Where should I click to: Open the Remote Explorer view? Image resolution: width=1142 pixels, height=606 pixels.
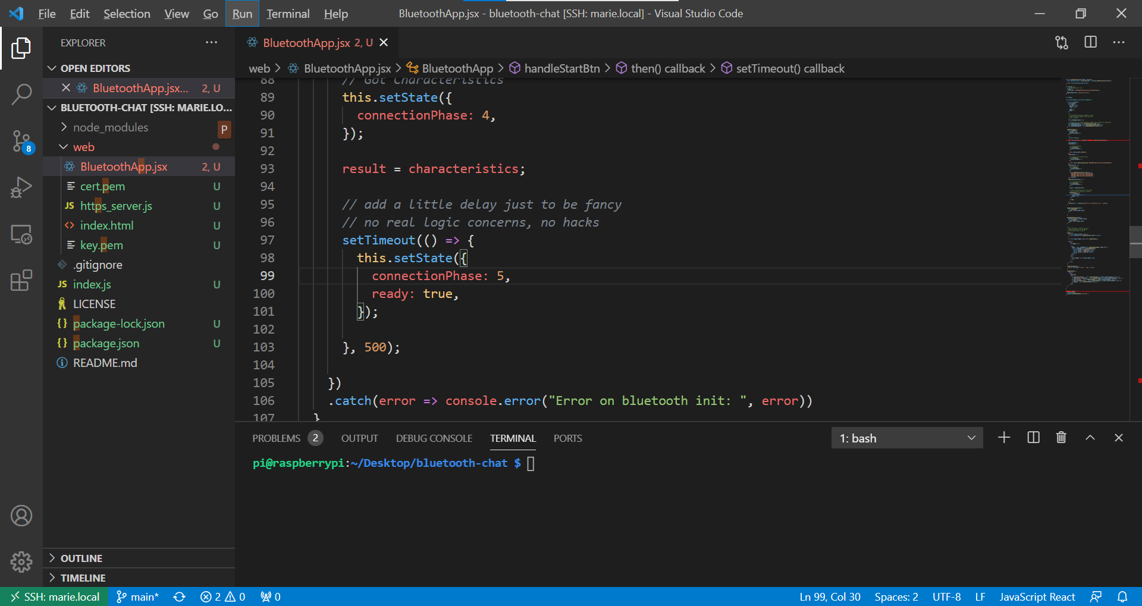tap(21, 234)
